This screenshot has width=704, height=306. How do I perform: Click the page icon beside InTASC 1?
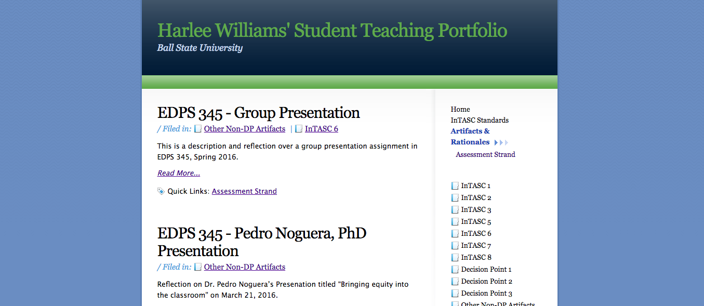455,186
